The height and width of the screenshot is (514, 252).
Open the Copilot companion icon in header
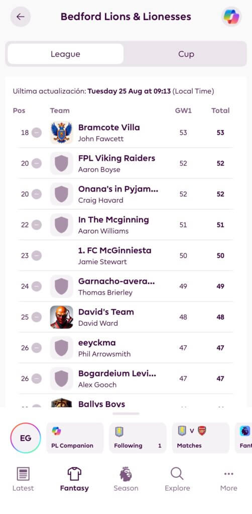[231, 17]
